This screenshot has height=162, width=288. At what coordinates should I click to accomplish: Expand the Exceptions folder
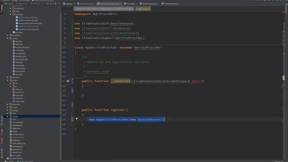(x=10, y=9)
